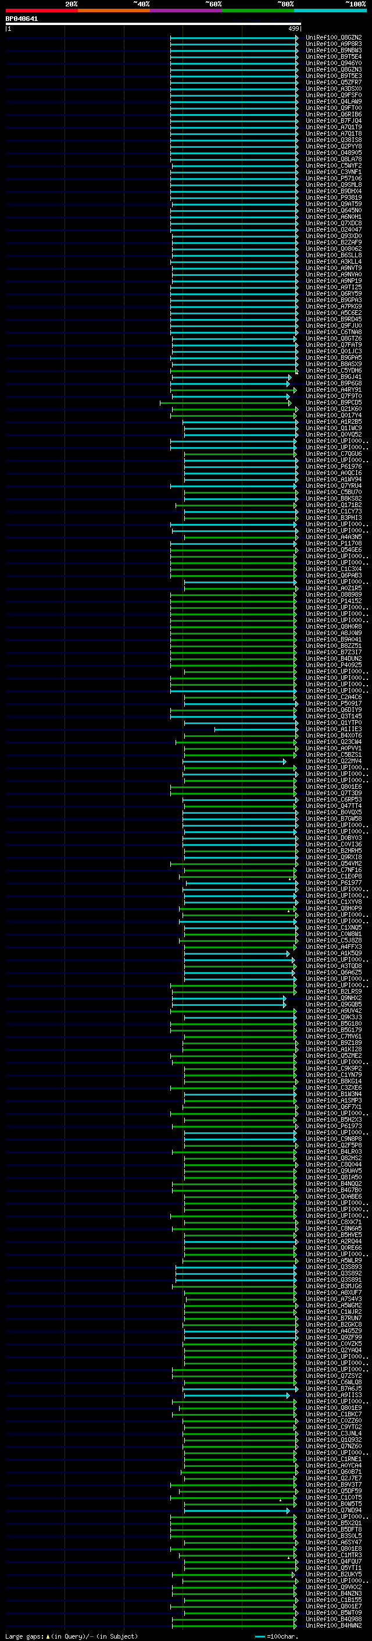Select the UniRef100_B6SLL8 label

click(x=334, y=255)
